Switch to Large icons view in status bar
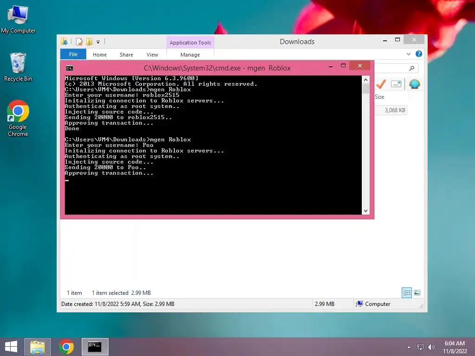This screenshot has width=475, height=356. pos(417,292)
